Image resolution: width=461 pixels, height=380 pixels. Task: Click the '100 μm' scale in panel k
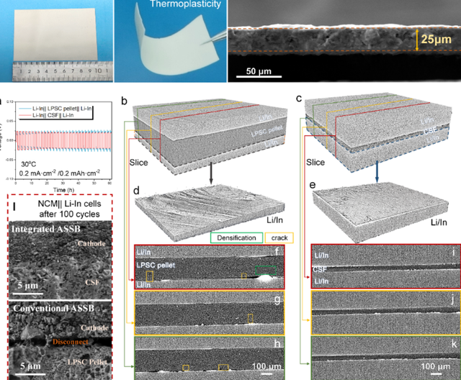pos(436,366)
